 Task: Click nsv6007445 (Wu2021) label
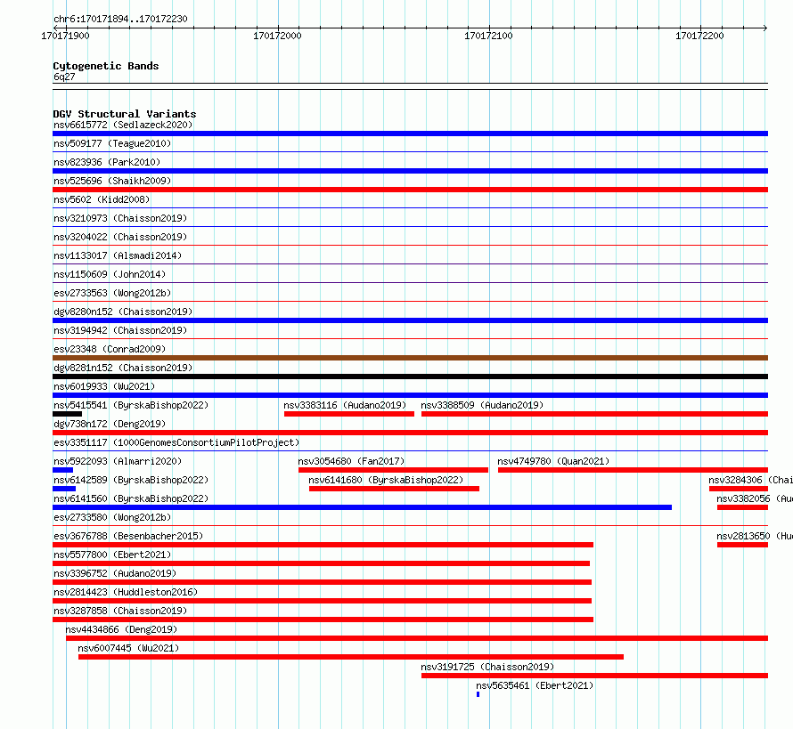pos(128,648)
